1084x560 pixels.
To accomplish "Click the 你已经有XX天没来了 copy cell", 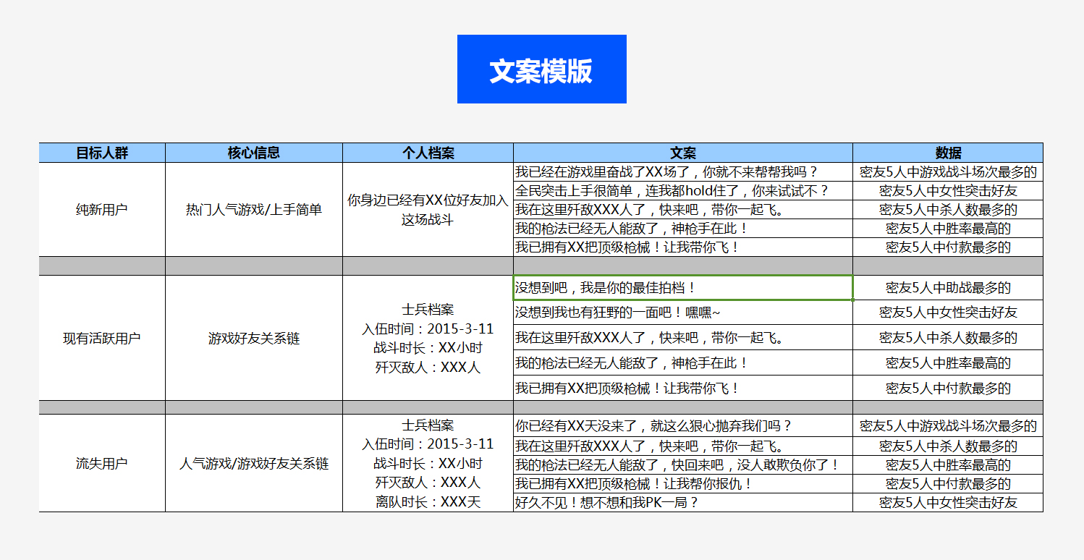I will click(682, 426).
